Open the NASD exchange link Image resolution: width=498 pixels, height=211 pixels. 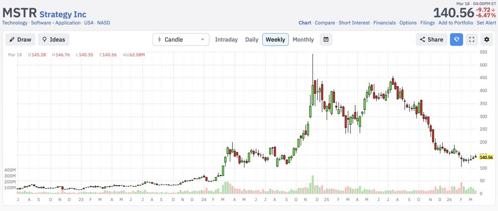103,23
